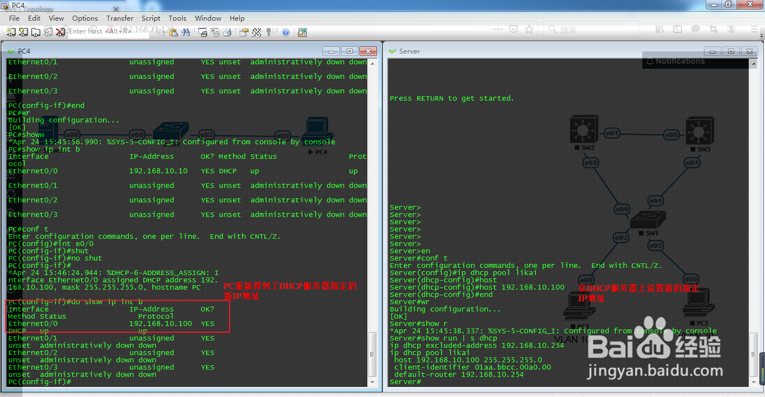Click the Copy toolbar icon
Viewport: 765px width, 397px height.
click(x=161, y=32)
